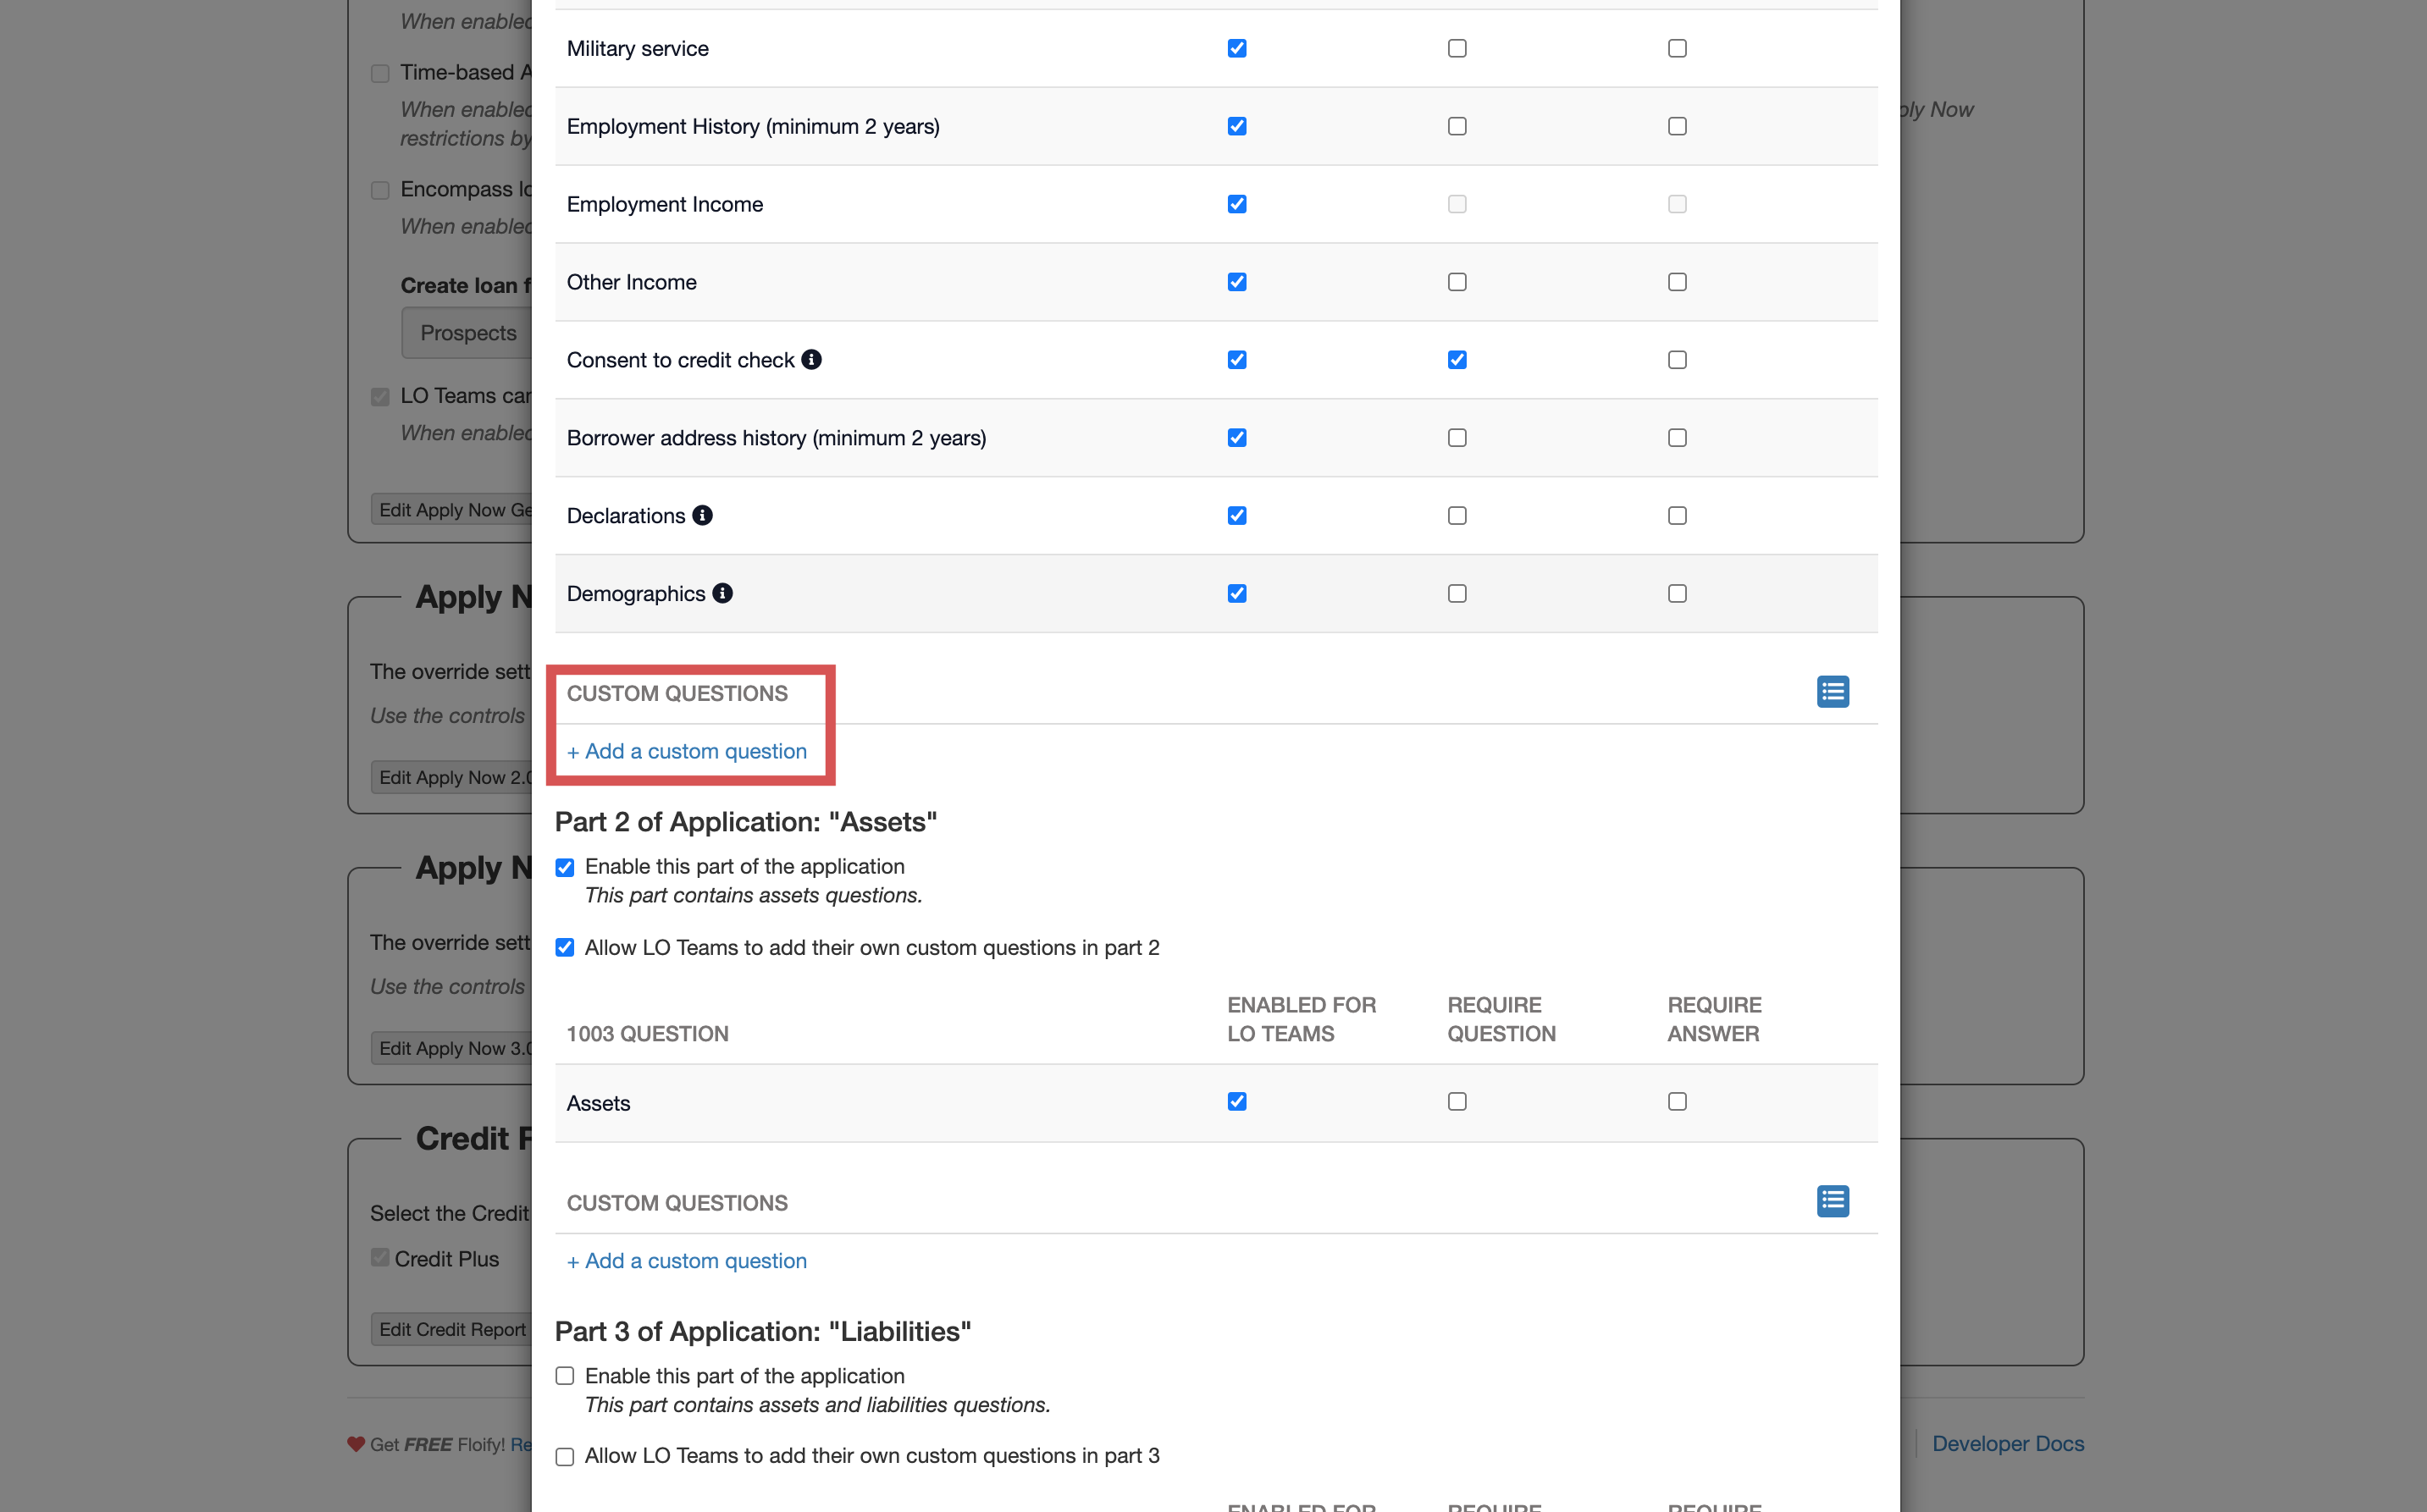Check Require Answer for Declarations
Image resolution: width=2427 pixels, height=1512 pixels.
pyautogui.click(x=1677, y=516)
